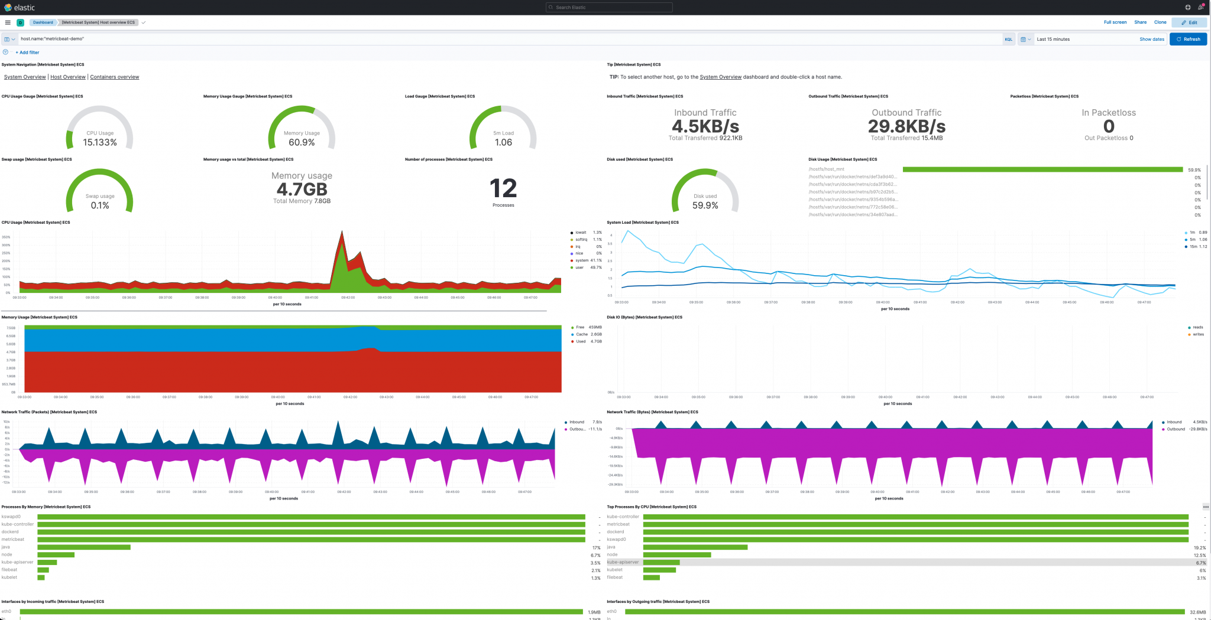
Task: Open saved queries via the query bar icon
Action: click(7, 39)
